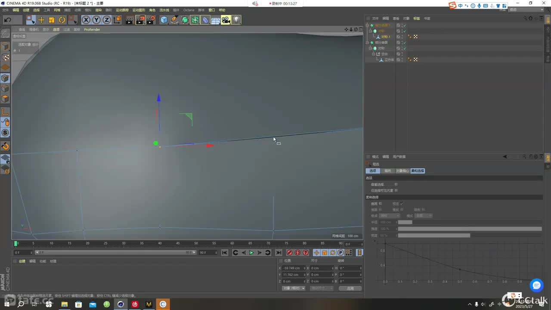Click the Play forward button
The width and height of the screenshot is (551, 310).
251,253
